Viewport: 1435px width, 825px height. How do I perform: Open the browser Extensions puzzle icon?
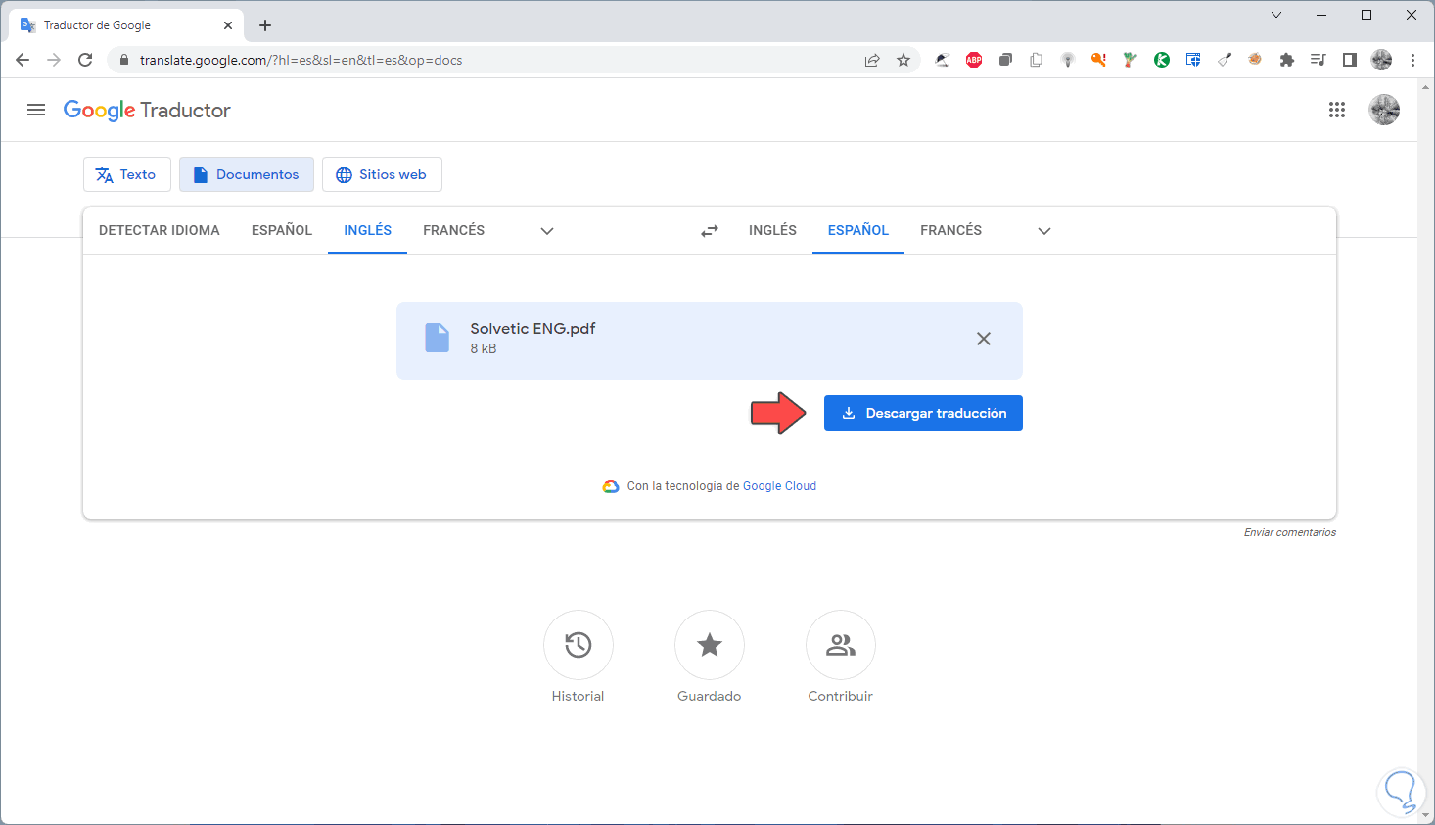(1287, 60)
